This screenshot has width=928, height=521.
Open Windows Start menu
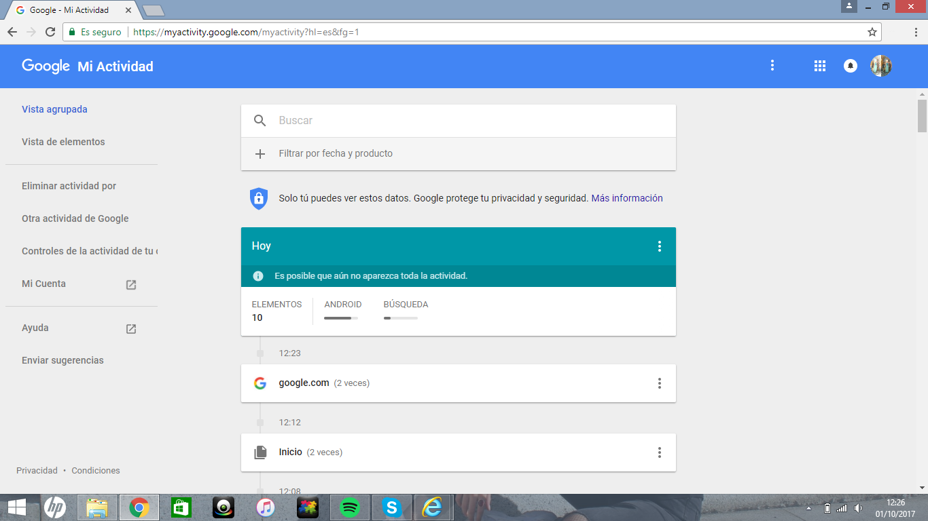click(16, 507)
